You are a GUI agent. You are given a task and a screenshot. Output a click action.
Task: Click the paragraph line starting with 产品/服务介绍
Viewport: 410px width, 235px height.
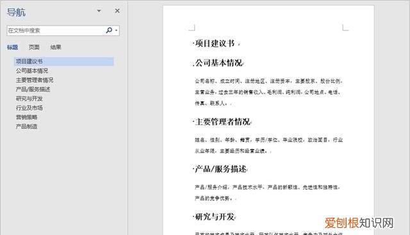click(x=267, y=187)
